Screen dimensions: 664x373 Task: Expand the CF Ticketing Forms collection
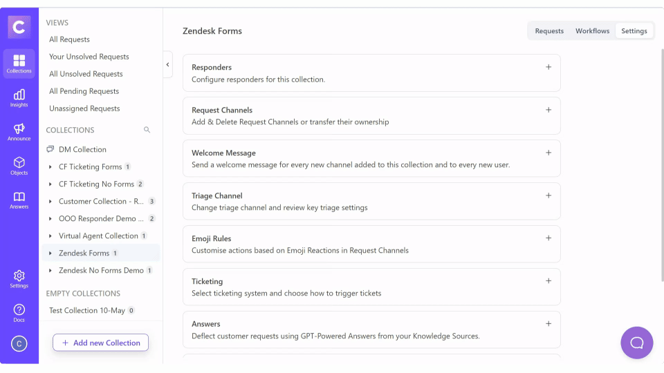pyautogui.click(x=50, y=166)
